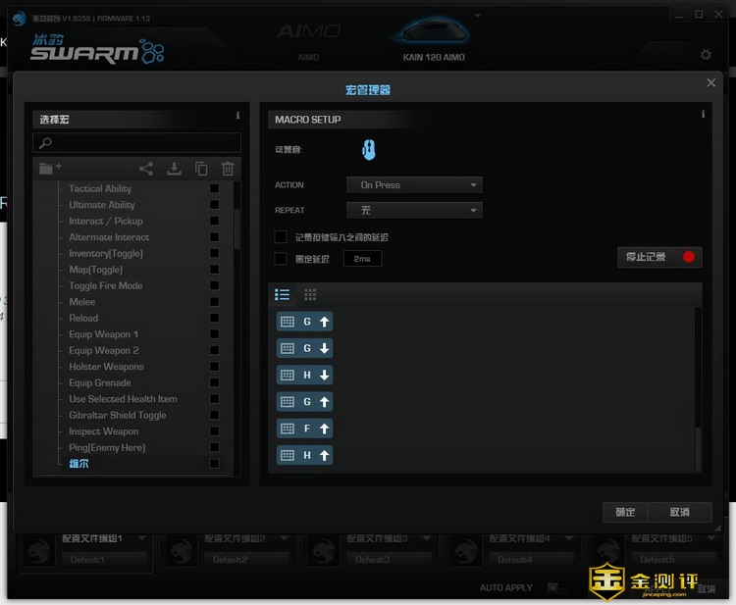Select the KAIN 120 AIMO device tab
This screenshot has height=605, width=736.
434,44
